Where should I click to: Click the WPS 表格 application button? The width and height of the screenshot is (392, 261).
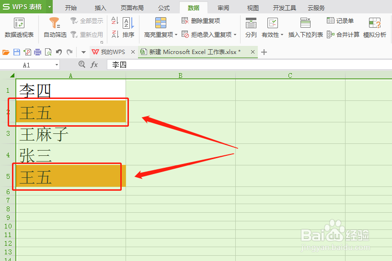pos(23,7)
